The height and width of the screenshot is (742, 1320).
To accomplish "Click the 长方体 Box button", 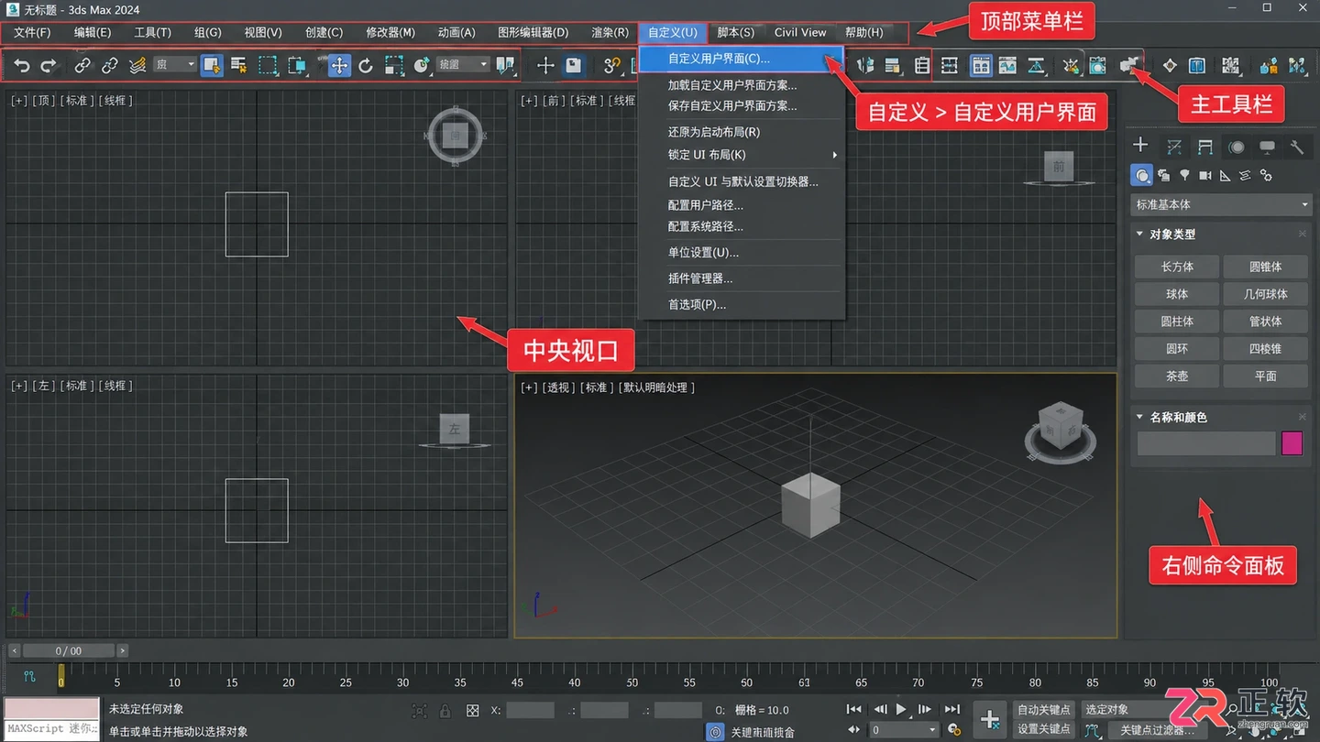I will click(1177, 267).
